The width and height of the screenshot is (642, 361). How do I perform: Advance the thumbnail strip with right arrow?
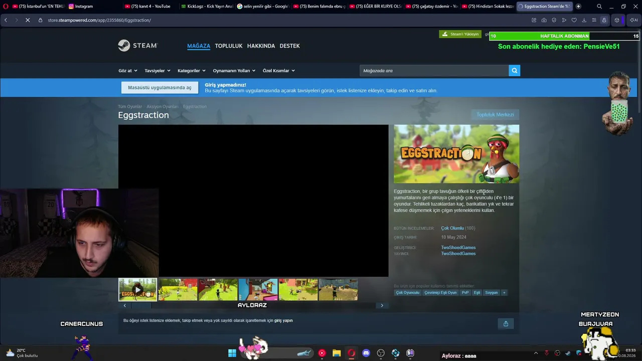[x=382, y=305]
